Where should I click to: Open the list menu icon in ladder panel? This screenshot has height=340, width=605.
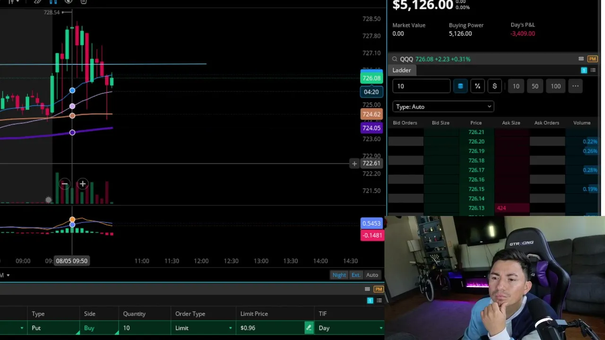[x=593, y=70]
